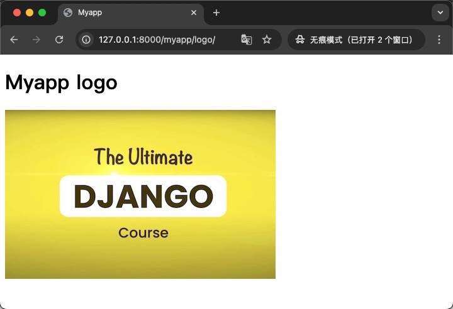
Task: Select the Myapp browser tab
Action: point(131,13)
